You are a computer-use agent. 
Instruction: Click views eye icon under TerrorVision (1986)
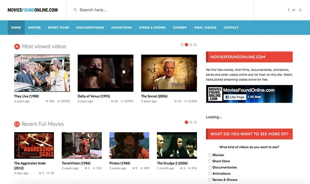point(94,169)
